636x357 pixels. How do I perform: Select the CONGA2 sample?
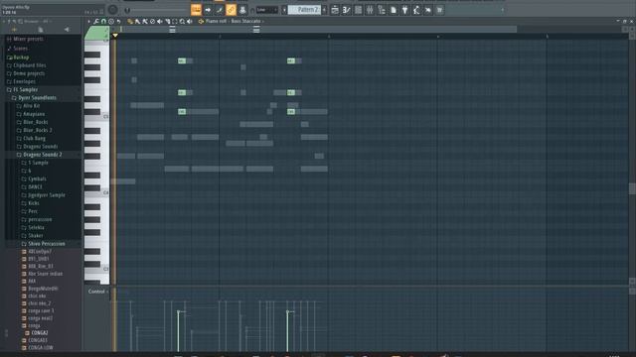pos(40,333)
